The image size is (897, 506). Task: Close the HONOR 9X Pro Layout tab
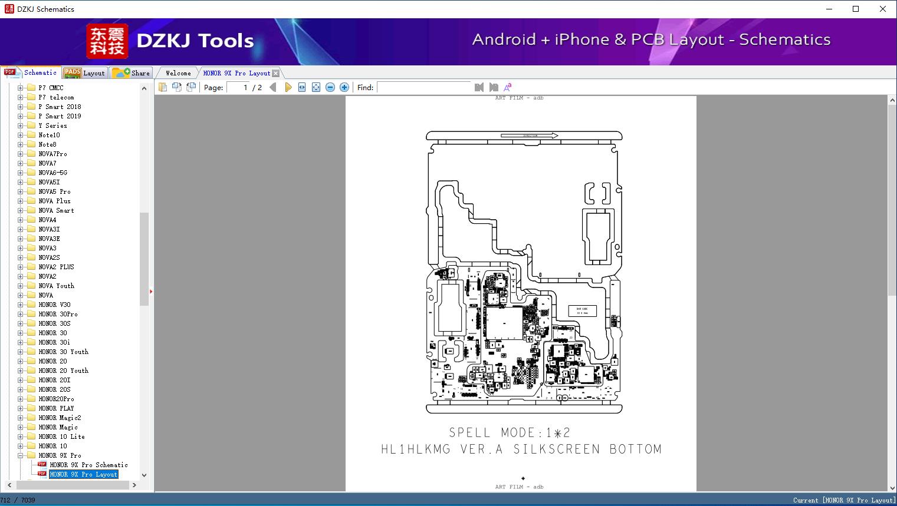coord(275,74)
